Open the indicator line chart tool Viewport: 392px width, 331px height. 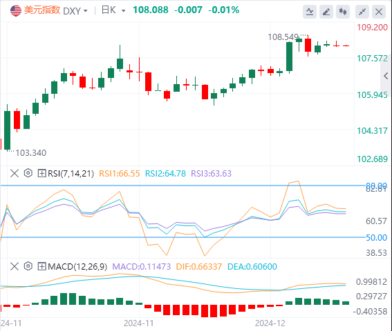[x=310, y=12]
